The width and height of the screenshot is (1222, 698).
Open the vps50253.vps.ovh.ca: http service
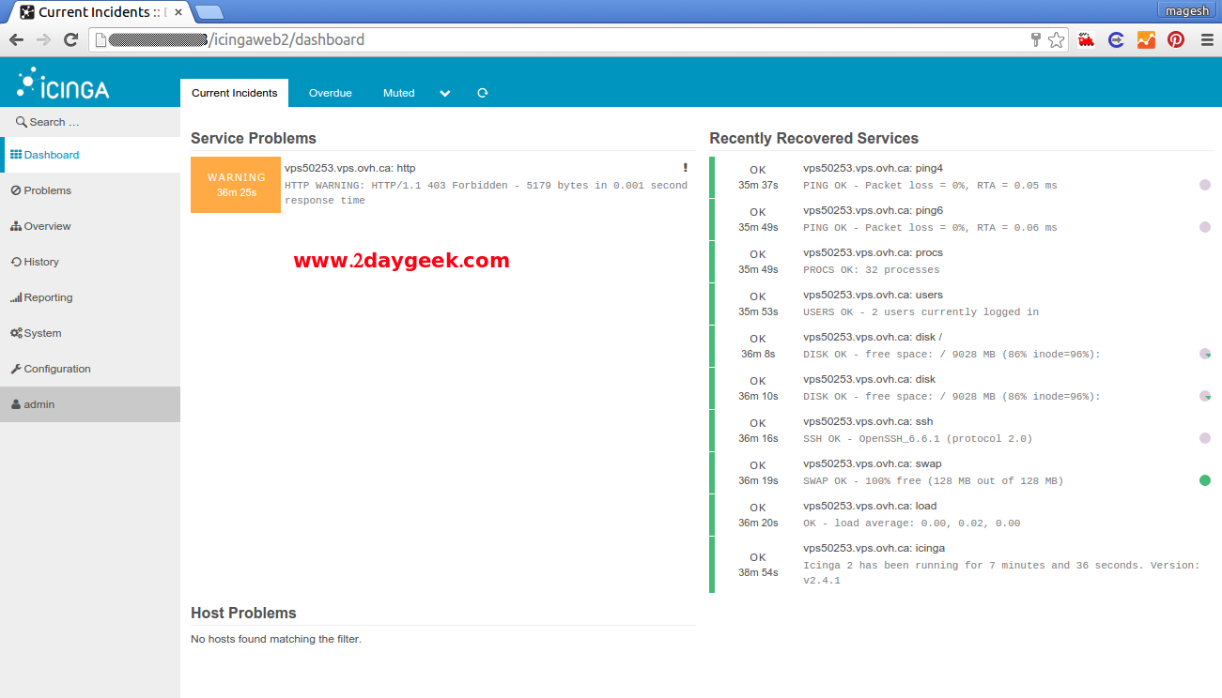click(349, 168)
